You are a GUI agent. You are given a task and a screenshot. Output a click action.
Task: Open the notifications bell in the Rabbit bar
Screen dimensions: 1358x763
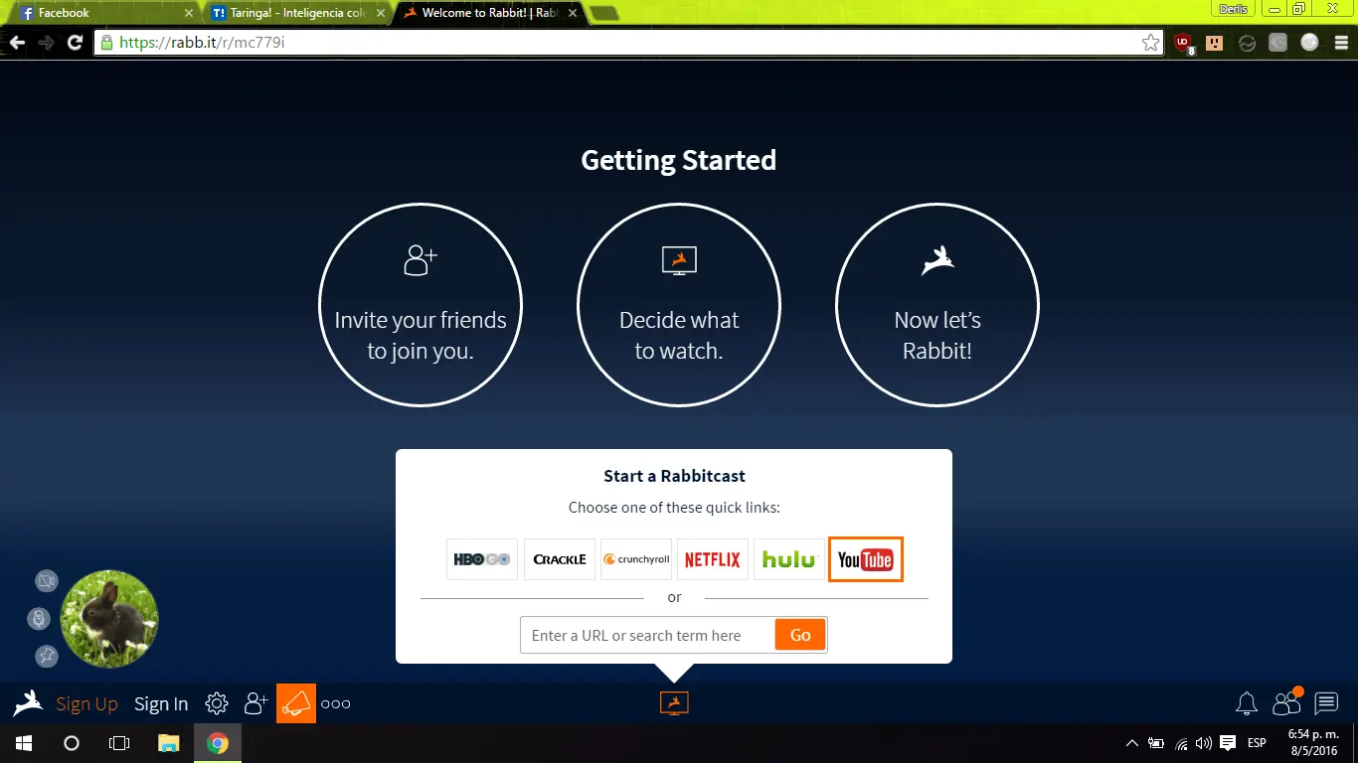(1247, 703)
